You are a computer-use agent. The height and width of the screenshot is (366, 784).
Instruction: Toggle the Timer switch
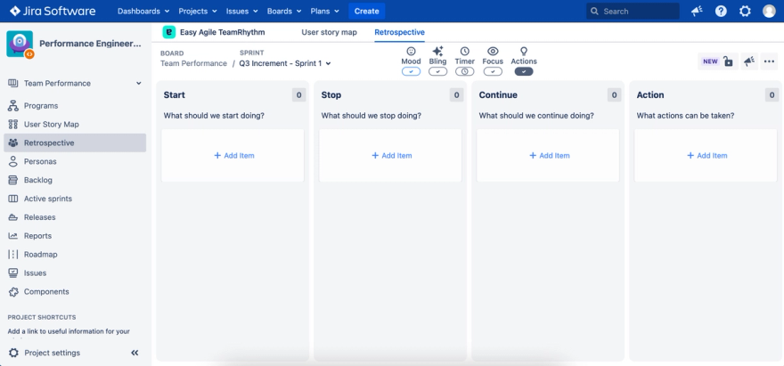click(464, 71)
